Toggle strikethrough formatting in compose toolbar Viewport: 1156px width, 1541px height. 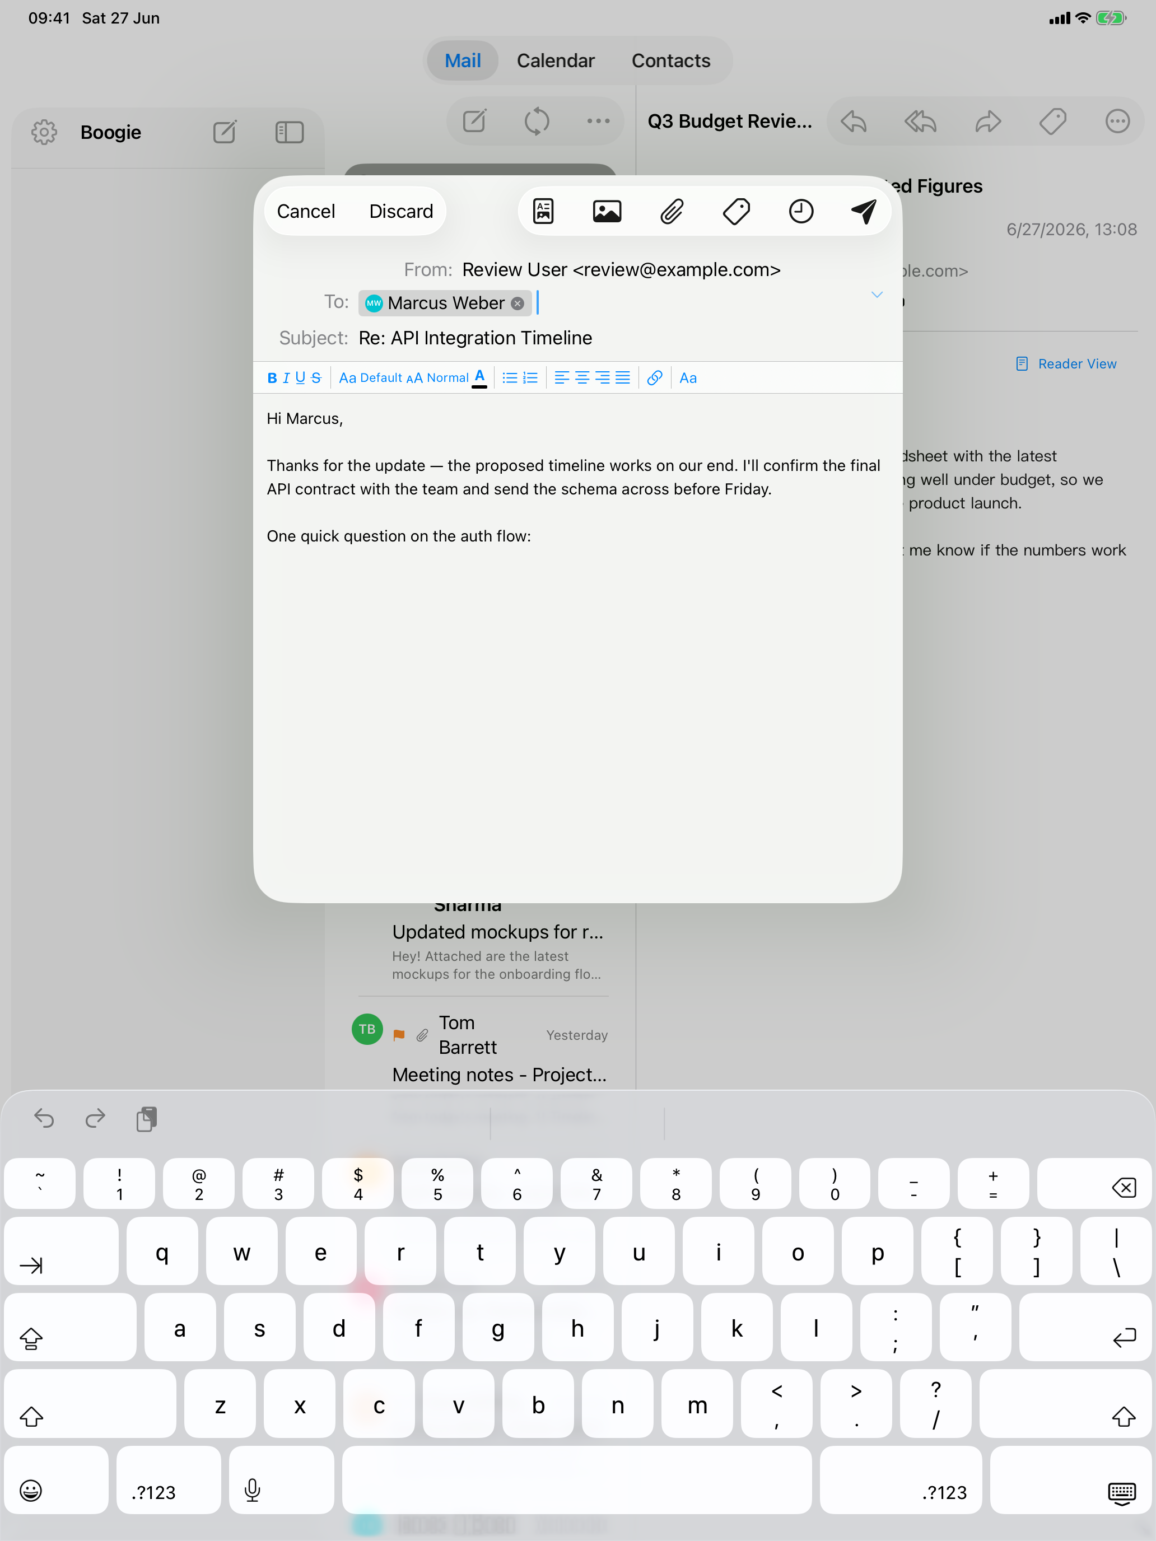pyautogui.click(x=316, y=377)
